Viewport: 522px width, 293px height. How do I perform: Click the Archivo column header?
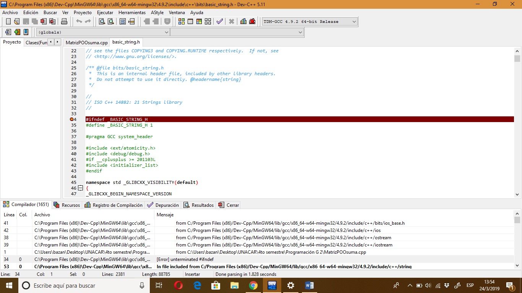coord(93,215)
